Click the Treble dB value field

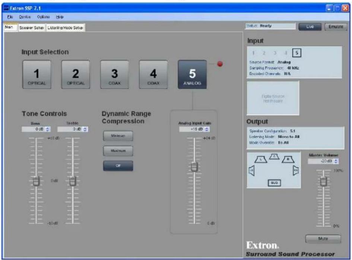70,129
